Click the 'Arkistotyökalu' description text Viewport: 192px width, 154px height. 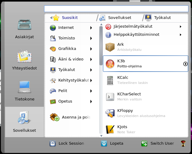click(129, 50)
